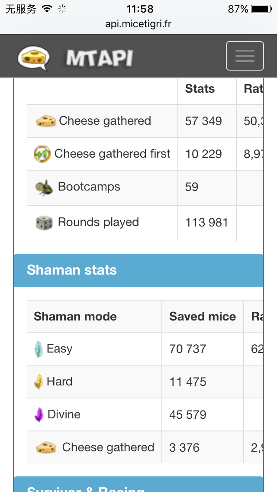Tap the Rounds played value 113 981
Viewport: 277px width, 492px height.
(x=206, y=223)
